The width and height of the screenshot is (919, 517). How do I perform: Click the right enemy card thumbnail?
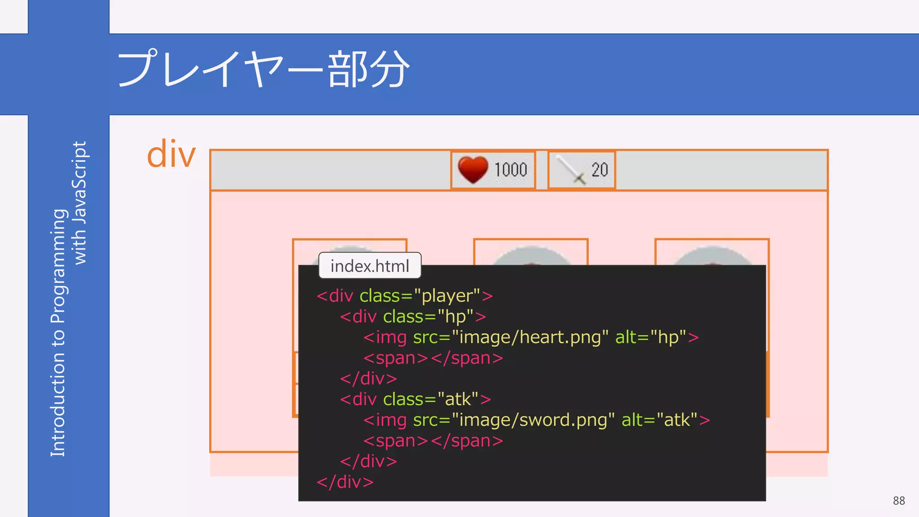(x=712, y=252)
